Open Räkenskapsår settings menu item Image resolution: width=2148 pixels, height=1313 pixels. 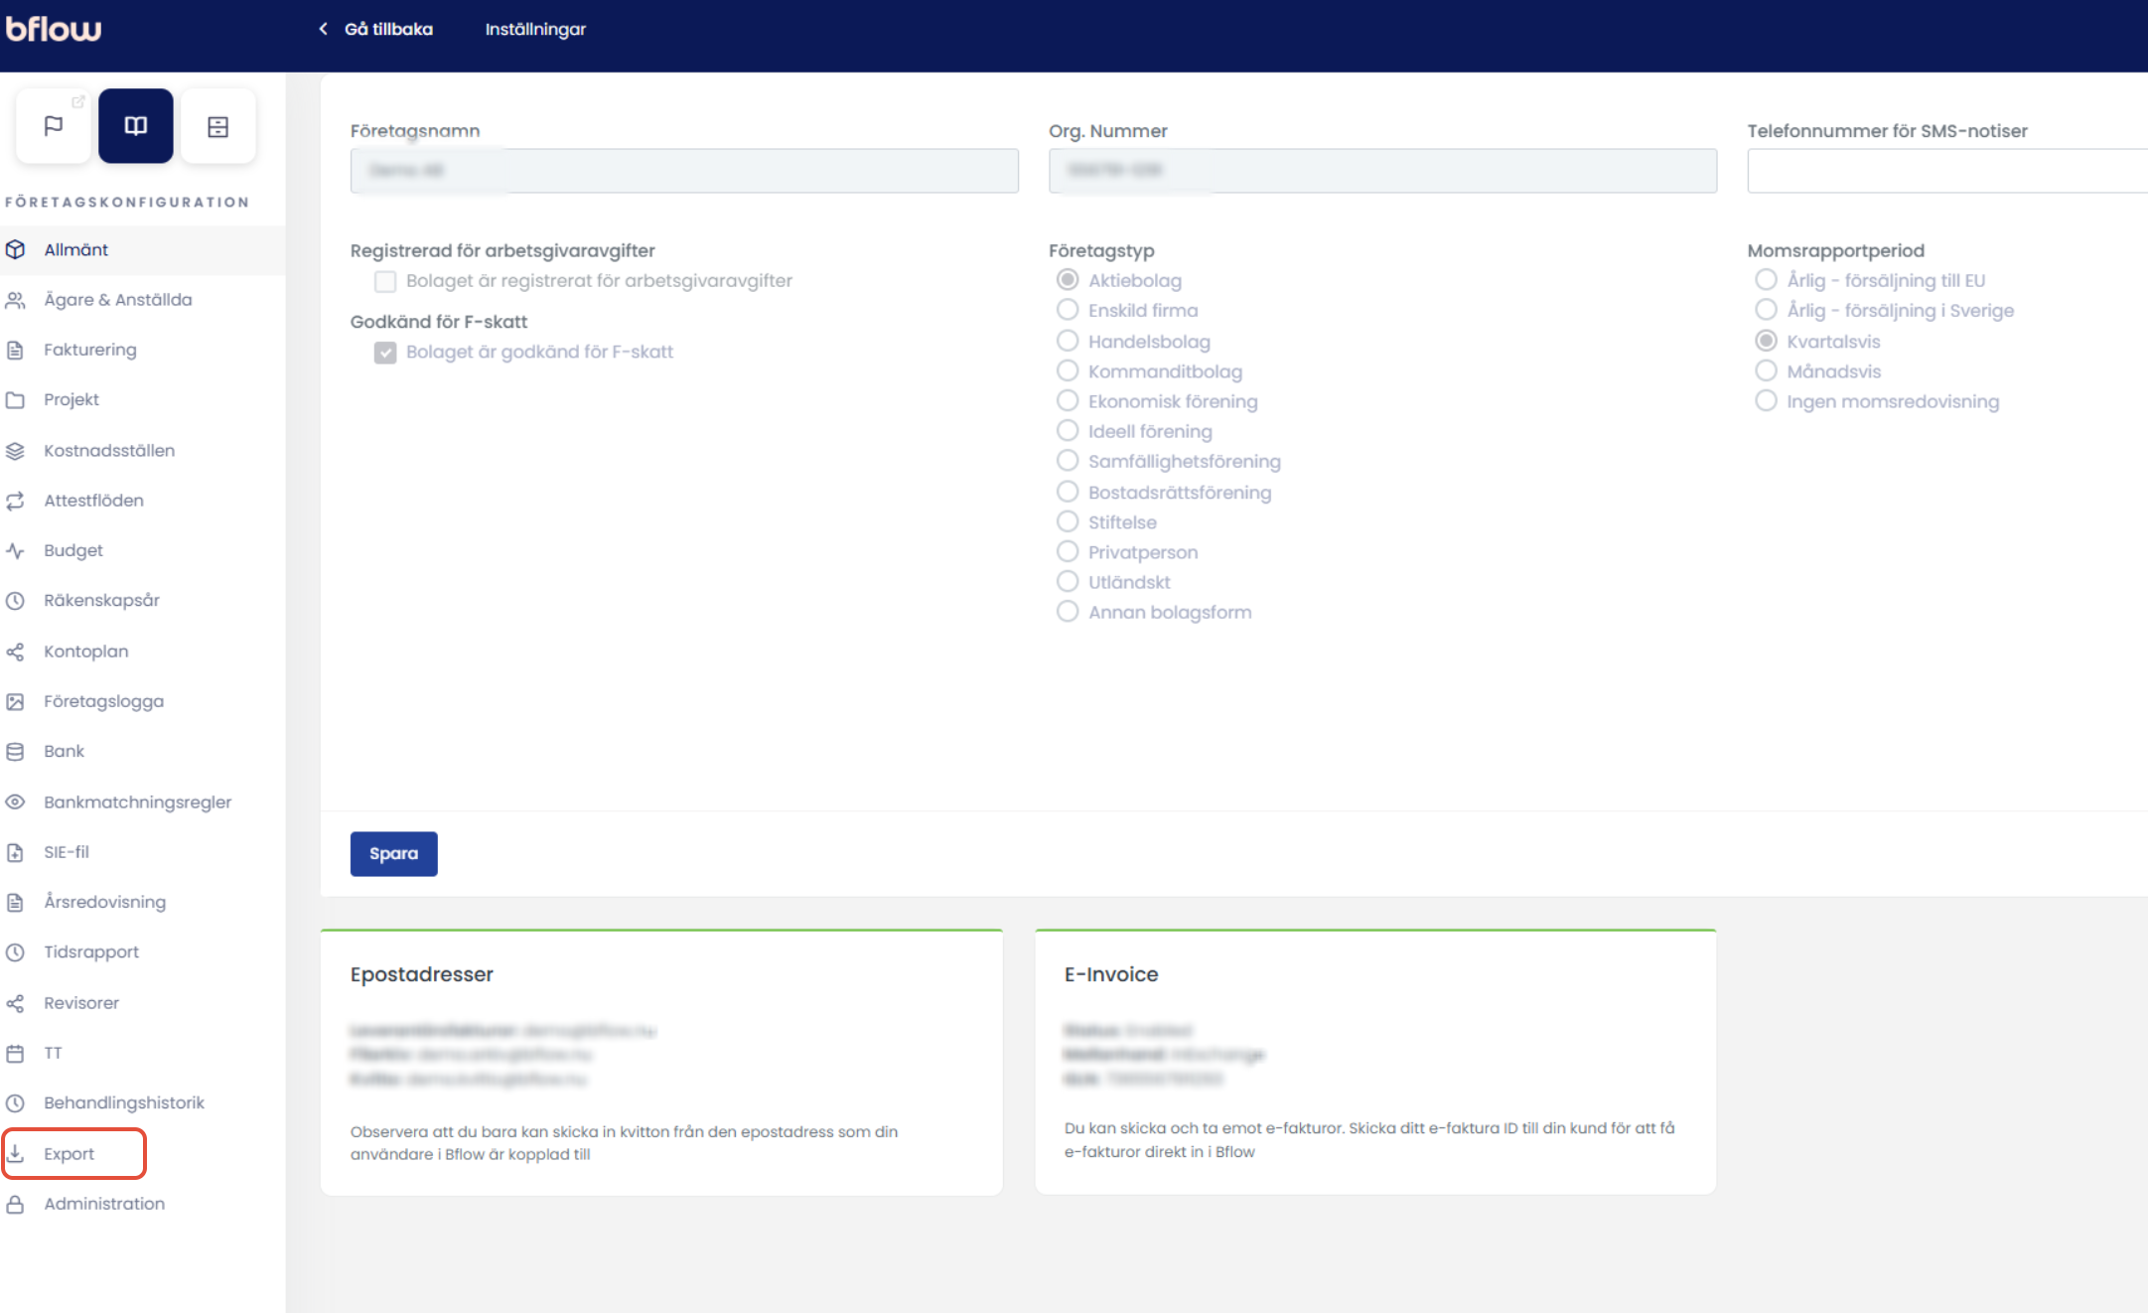click(x=101, y=600)
